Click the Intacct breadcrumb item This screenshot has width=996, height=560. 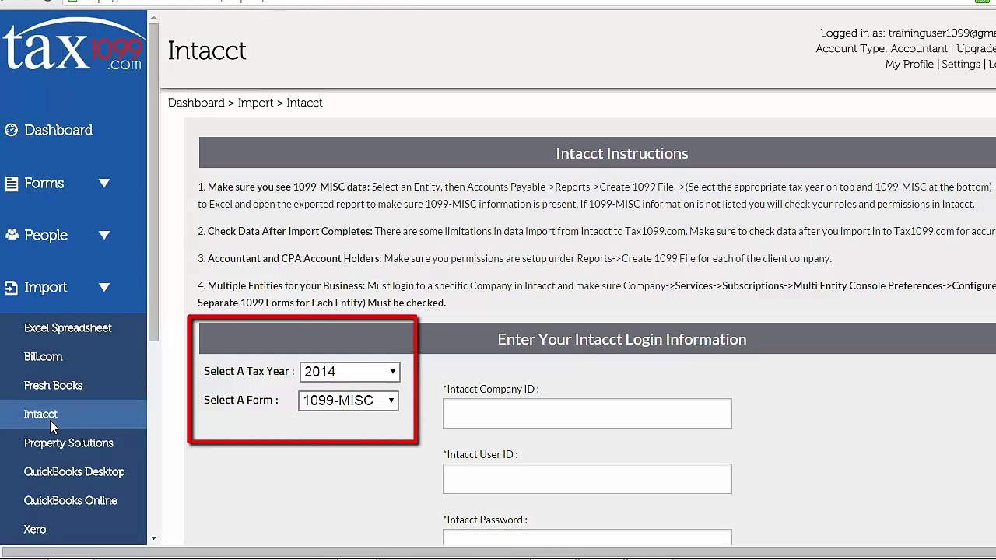[304, 103]
